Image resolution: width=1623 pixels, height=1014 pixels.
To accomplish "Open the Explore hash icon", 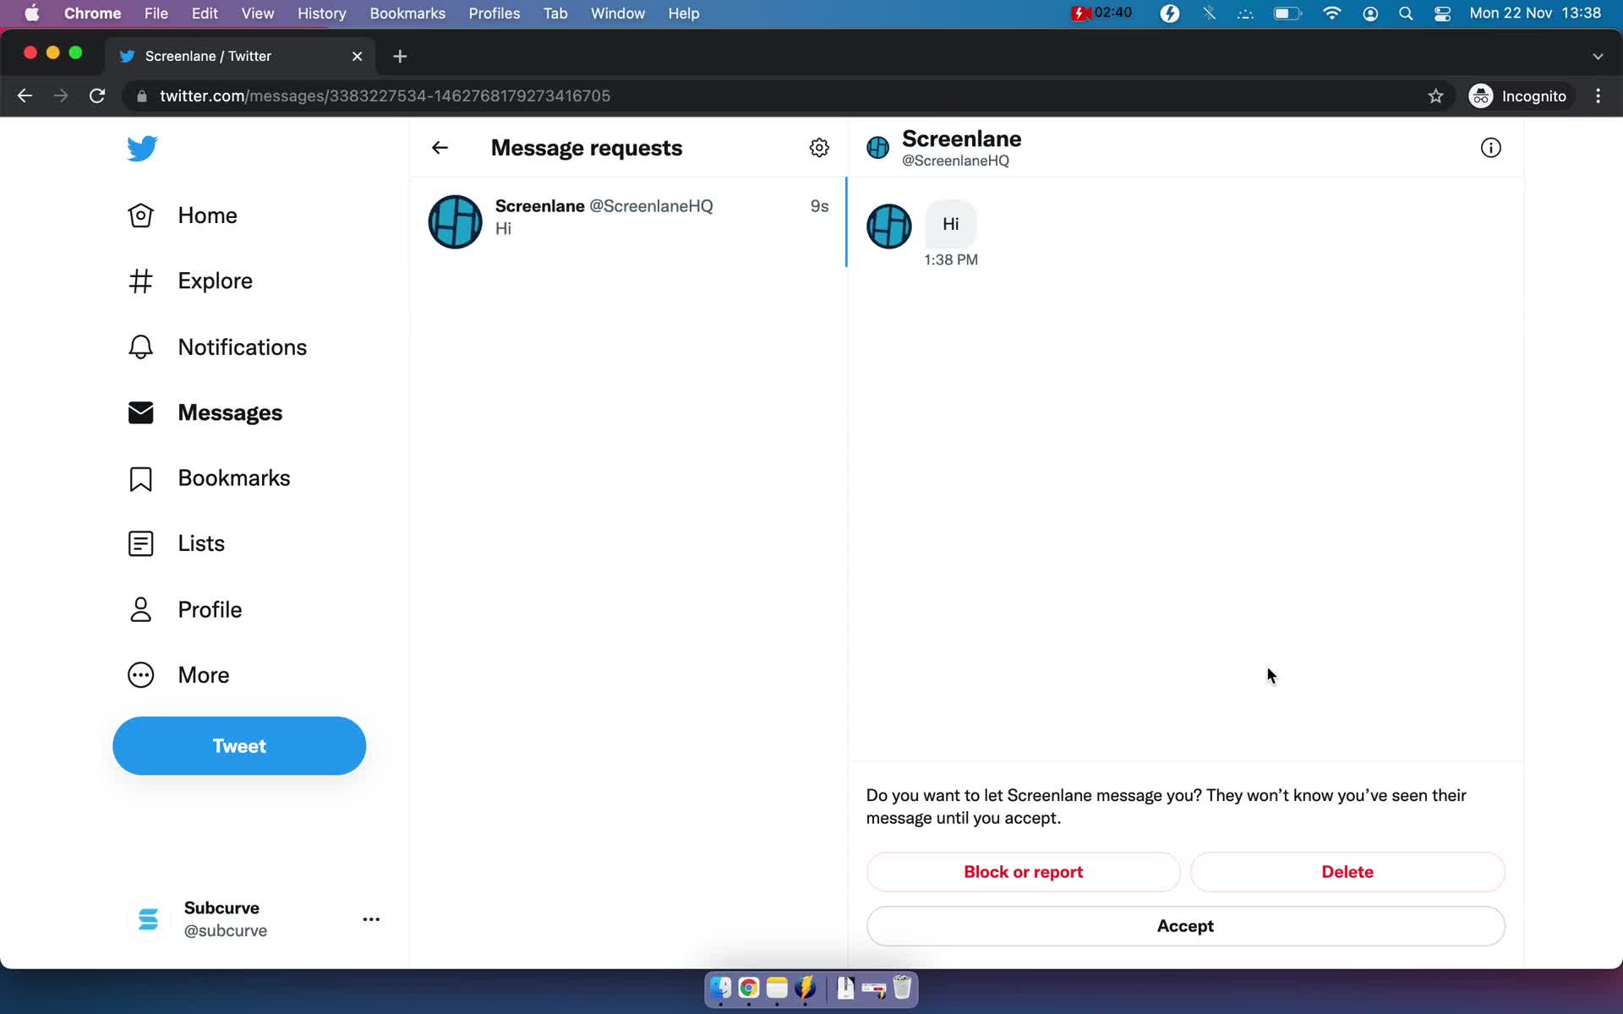I will pyautogui.click(x=140, y=281).
